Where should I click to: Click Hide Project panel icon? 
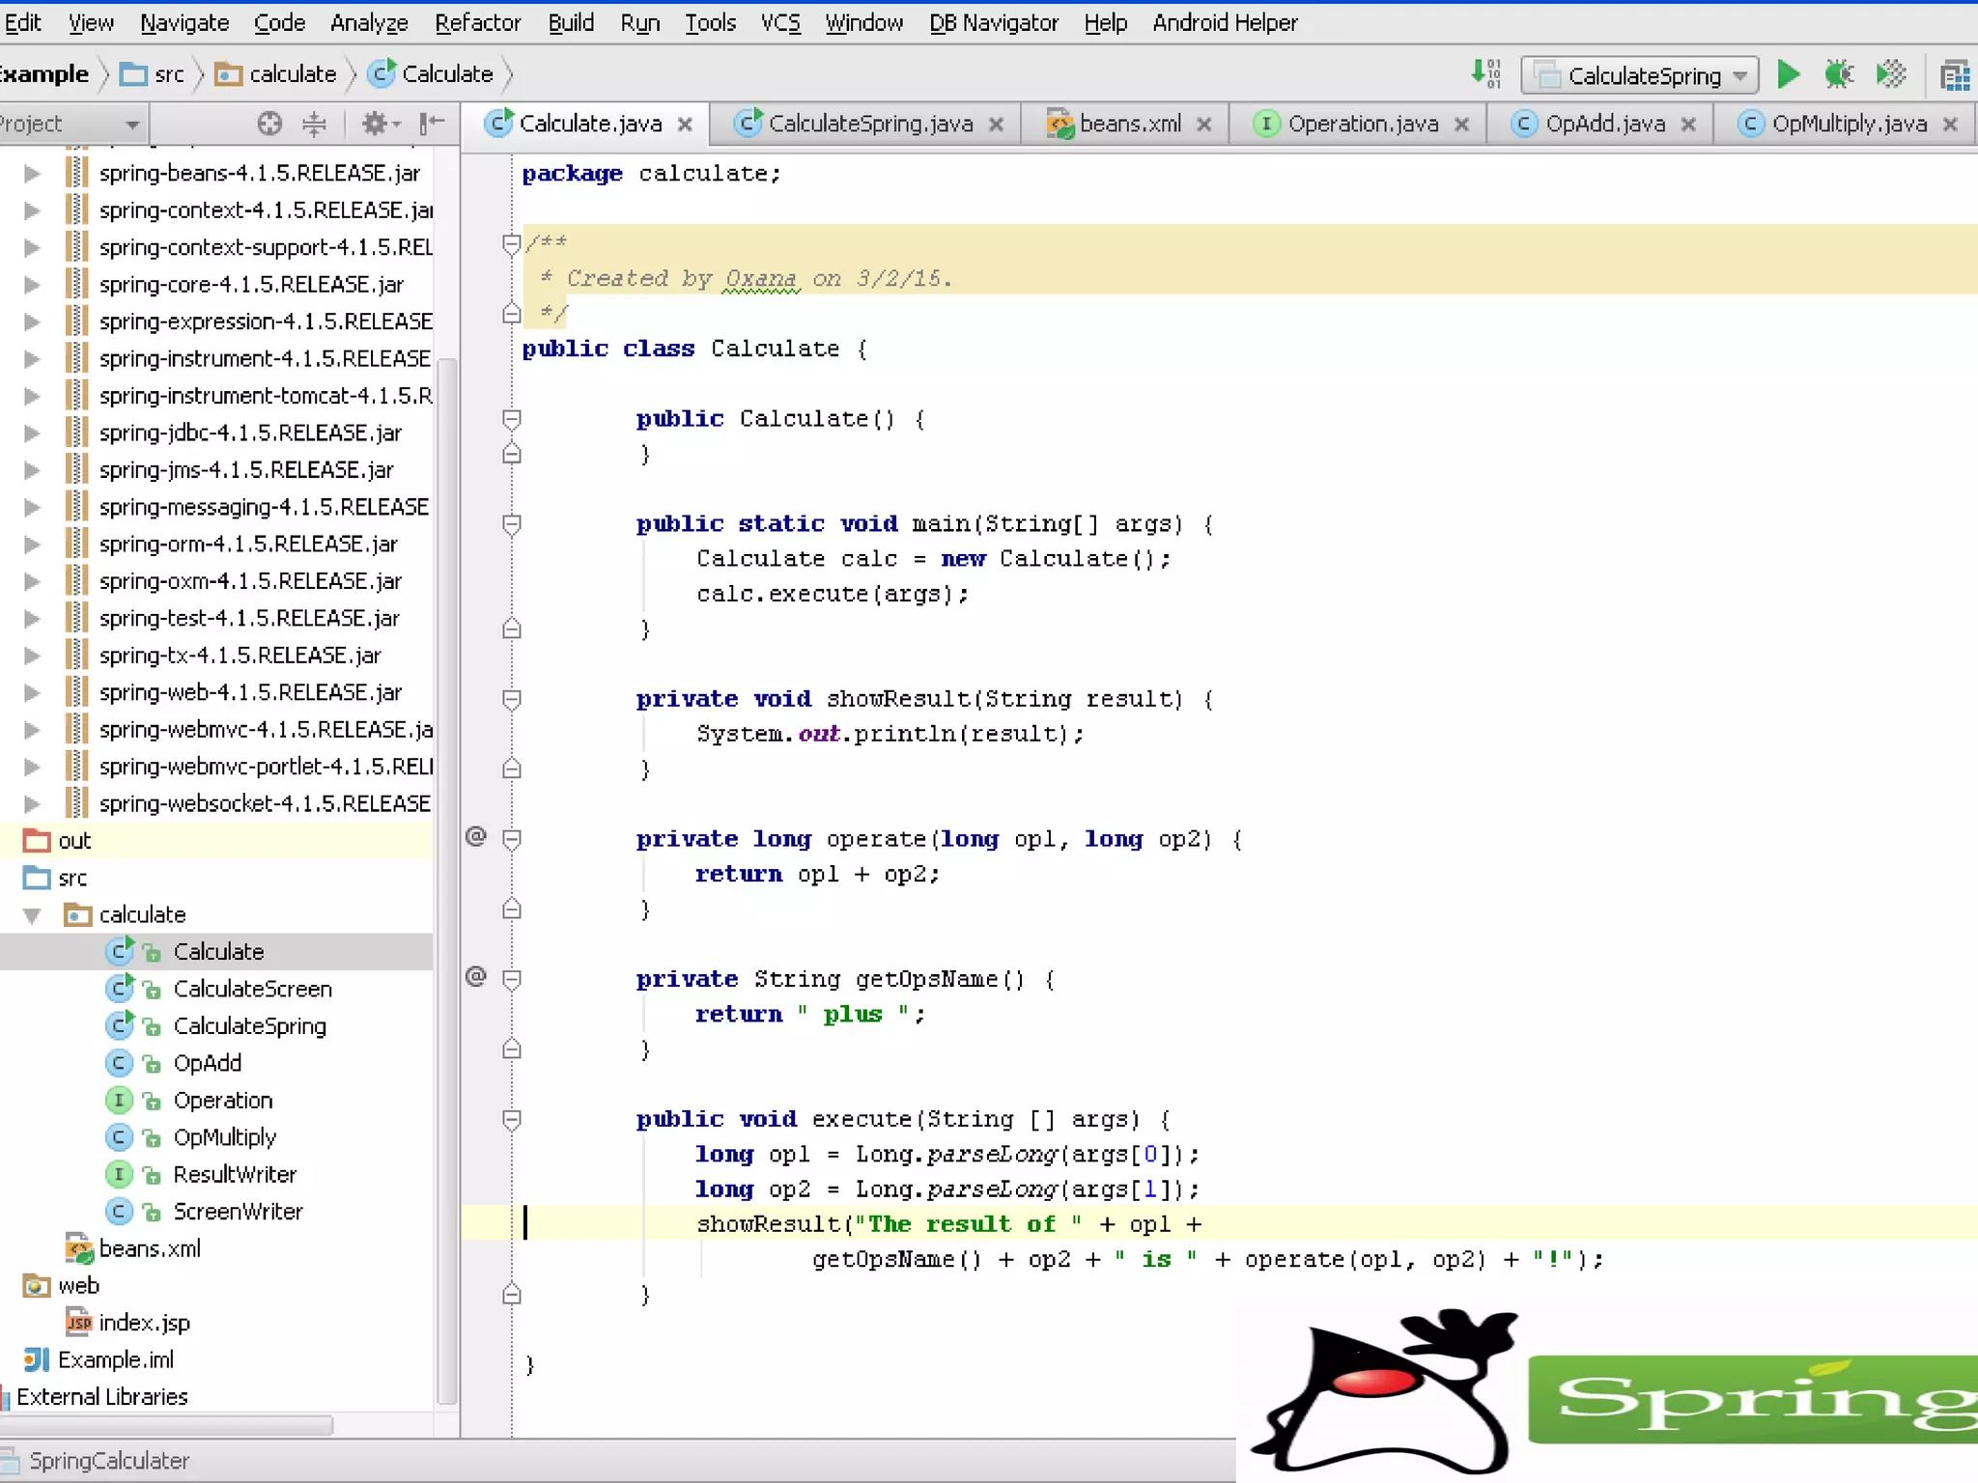tap(431, 124)
